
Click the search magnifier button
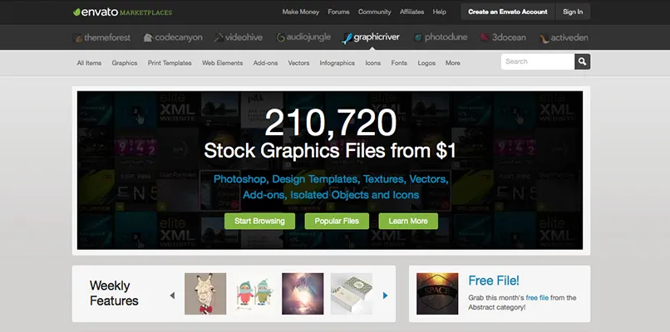pyautogui.click(x=582, y=61)
